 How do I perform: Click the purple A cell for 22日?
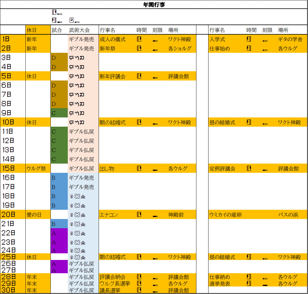[x=59, y=233]
